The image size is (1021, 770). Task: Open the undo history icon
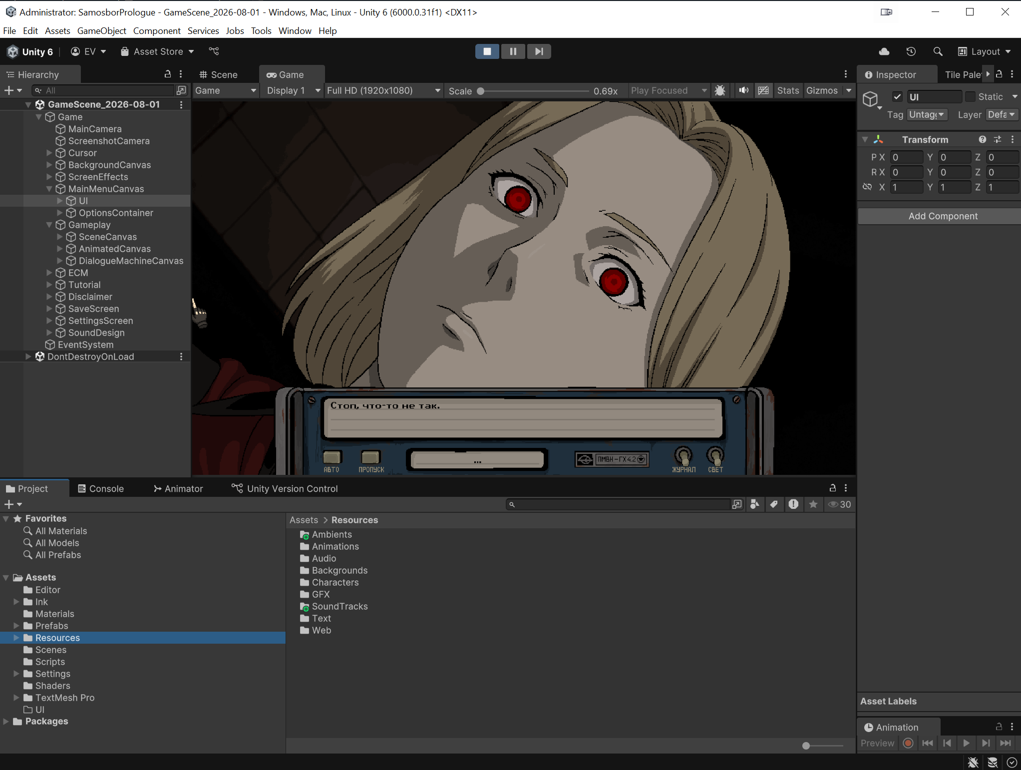coord(911,51)
